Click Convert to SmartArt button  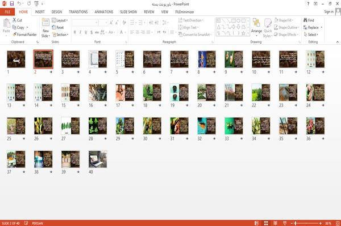coord(195,35)
